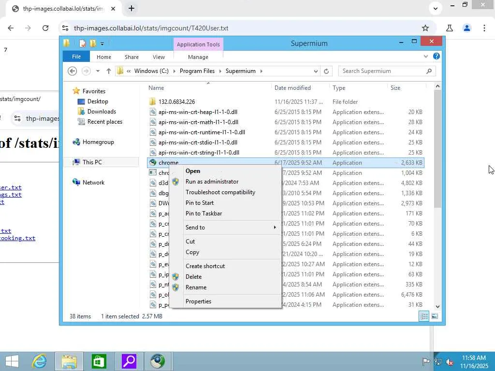Screen dimensions: 495x371
Task: Click the New folder quick access icon
Action: click(93, 43)
